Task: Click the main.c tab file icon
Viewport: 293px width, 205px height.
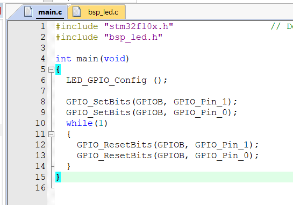Action: pos(28,12)
